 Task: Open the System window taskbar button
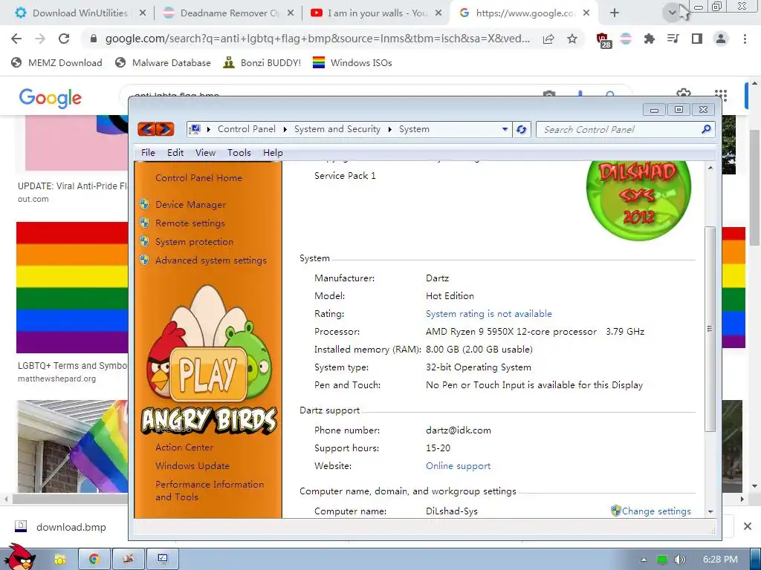(x=163, y=559)
